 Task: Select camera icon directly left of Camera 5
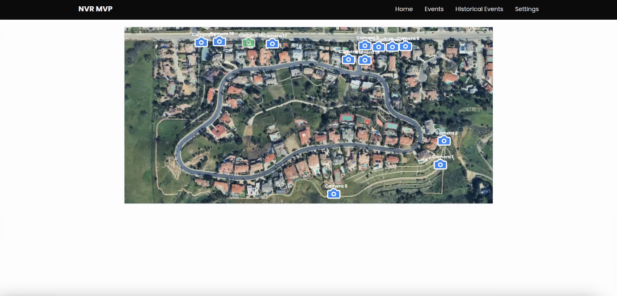[x=392, y=46]
